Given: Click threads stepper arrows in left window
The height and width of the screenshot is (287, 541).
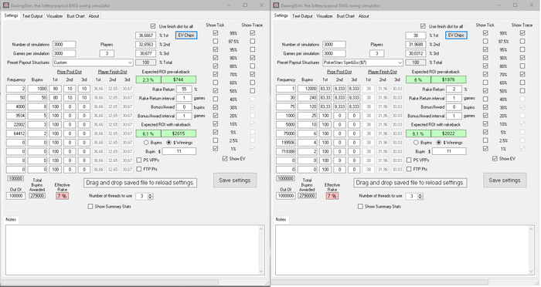Looking at the screenshot, I should pos(150,196).
